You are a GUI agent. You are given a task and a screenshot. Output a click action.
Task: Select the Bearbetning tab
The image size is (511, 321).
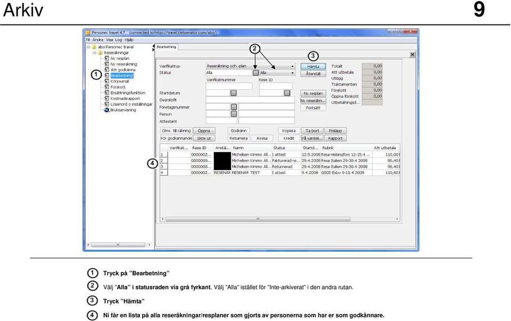click(x=166, y=47)
